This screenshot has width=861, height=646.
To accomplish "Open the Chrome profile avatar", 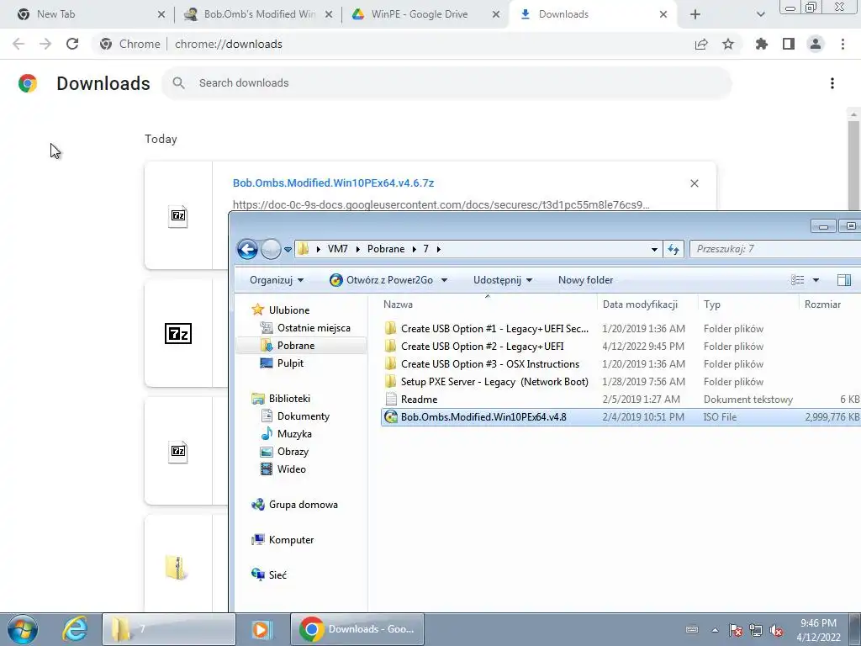I will pos(816,44).
